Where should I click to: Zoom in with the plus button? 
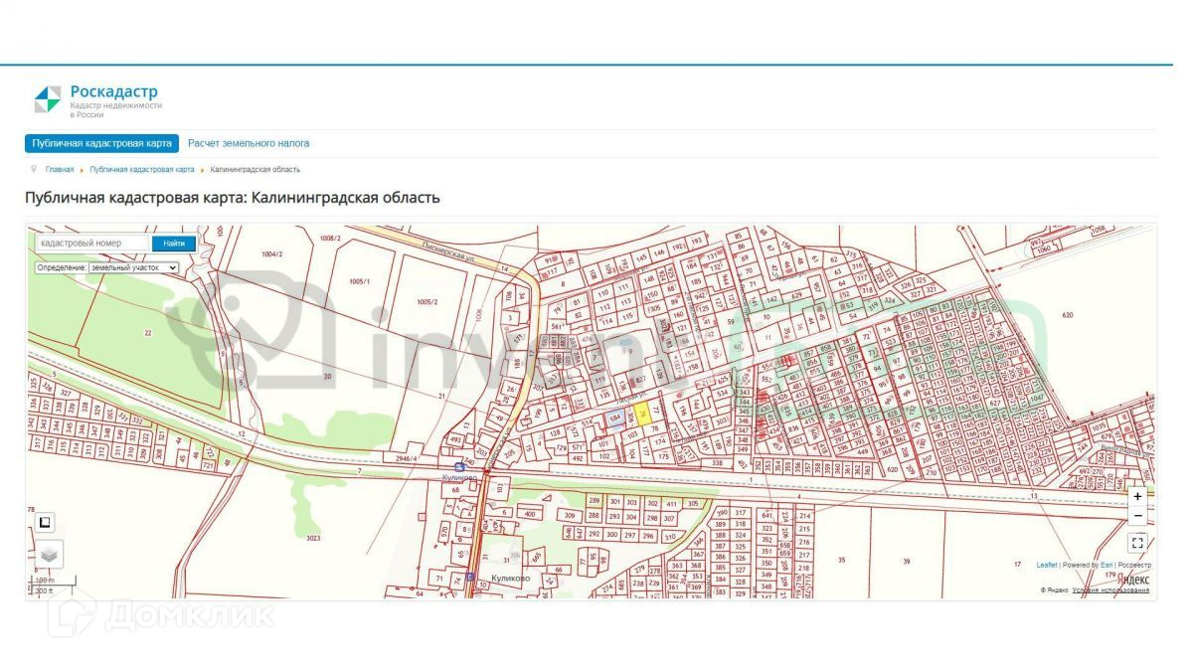pos(1137,496)
